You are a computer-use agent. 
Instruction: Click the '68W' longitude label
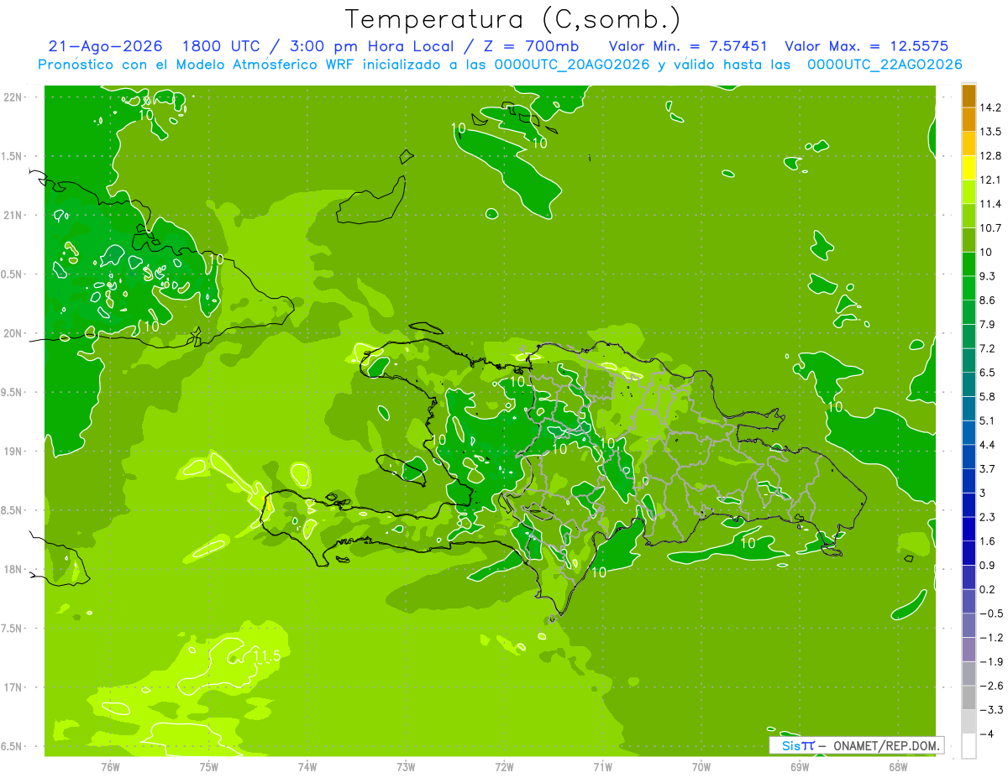[898, 767]
